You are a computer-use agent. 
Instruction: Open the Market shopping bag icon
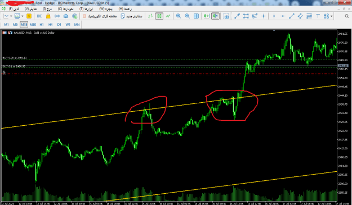coord(48,16)
